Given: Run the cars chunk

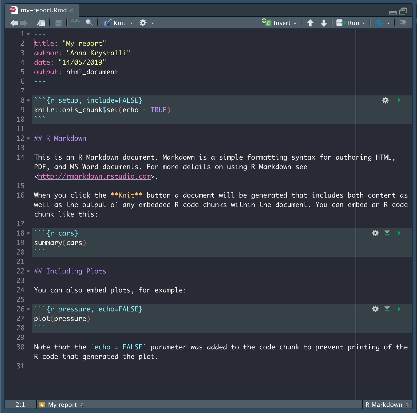Looking at the screenshot, I should (399, 233).
